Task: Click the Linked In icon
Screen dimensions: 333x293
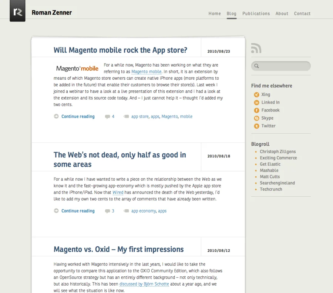Action: point(256,103)
